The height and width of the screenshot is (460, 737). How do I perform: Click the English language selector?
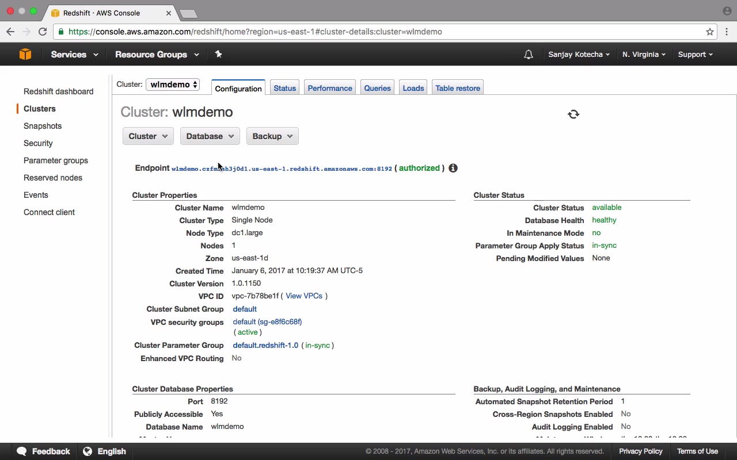click(x=104, y=451)
